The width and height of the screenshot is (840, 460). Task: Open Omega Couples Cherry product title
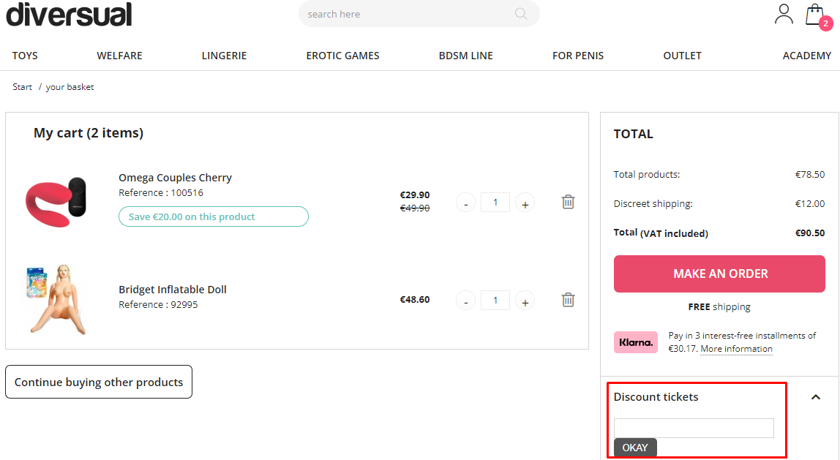tap(175, 177)
